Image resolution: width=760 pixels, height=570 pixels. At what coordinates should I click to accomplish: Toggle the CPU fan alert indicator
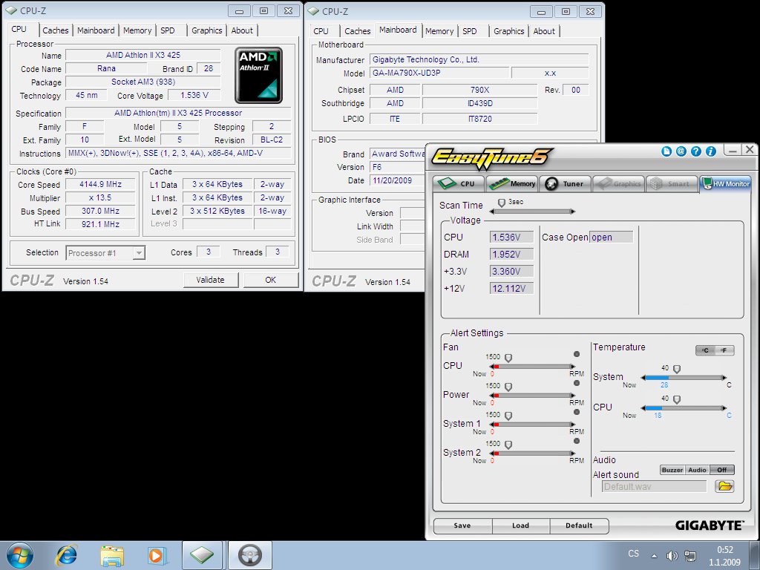coord(577,354)
